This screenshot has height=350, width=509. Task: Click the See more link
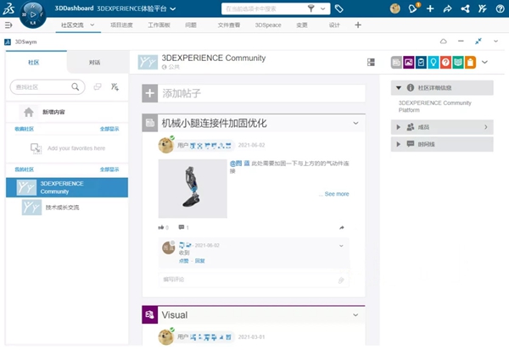(x=336, y=194)
